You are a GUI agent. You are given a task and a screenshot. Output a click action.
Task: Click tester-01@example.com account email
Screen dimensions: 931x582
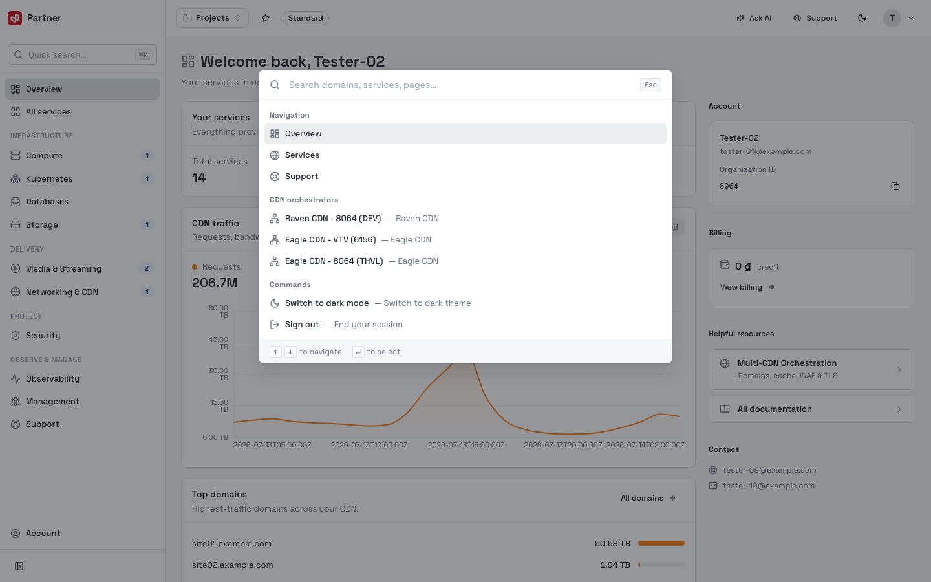click(765, 151)
